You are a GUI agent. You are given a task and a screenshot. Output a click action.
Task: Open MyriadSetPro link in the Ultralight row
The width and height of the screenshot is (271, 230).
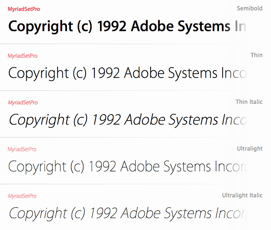22,149
